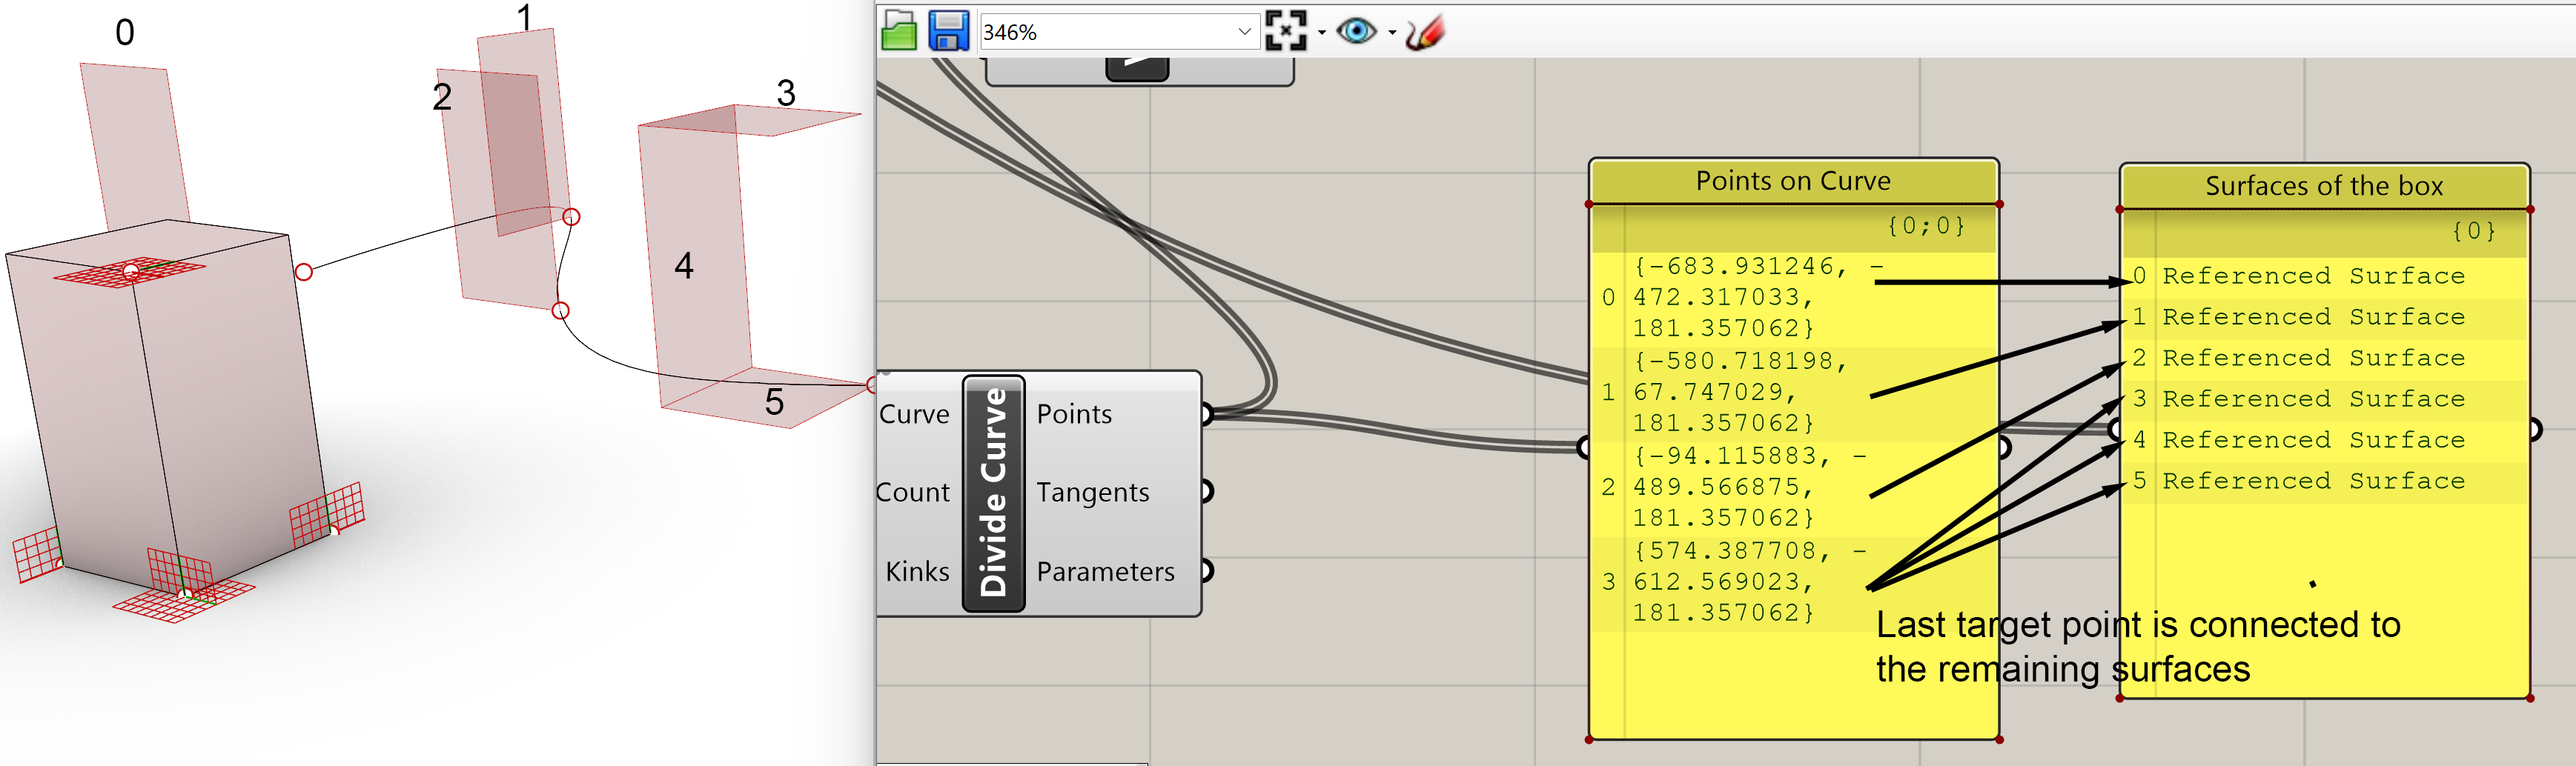
Task: Expand the arrow next to Zoom Extents
Action: tap(1322, 33)
